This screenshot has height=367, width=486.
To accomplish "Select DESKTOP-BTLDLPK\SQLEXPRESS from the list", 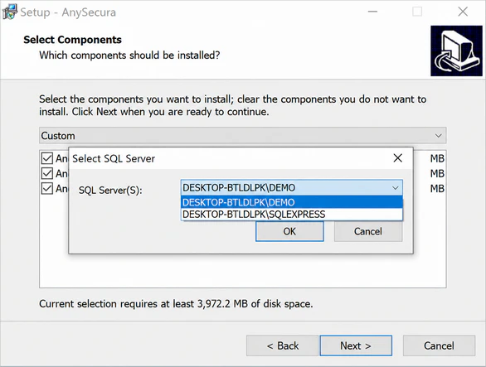I will click(291, 215).
